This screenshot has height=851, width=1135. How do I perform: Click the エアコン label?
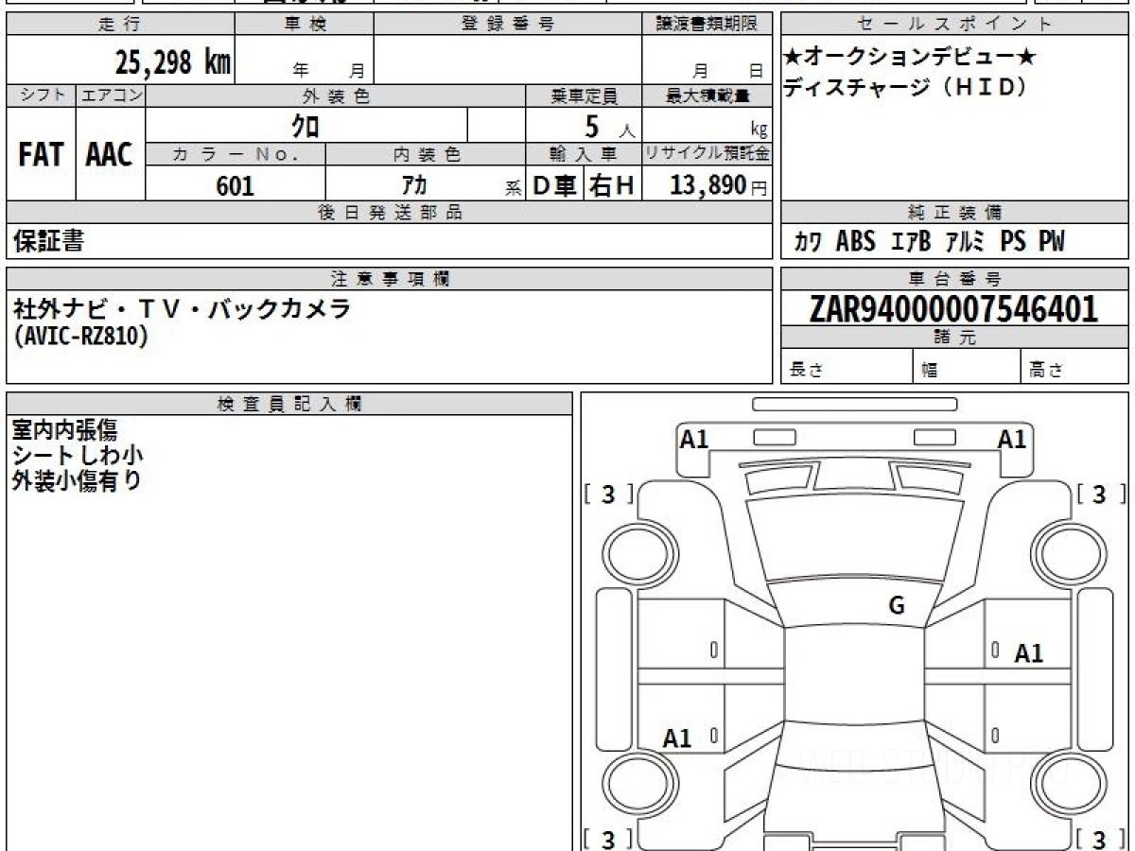pyautogui.click(x=111, y=96)
